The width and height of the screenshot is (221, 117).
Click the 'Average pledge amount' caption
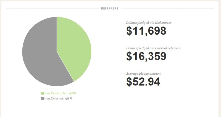(143, 74)
